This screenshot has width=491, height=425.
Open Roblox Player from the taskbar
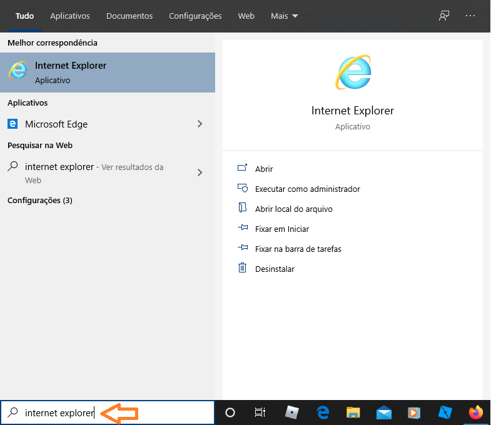click(291, 412)
